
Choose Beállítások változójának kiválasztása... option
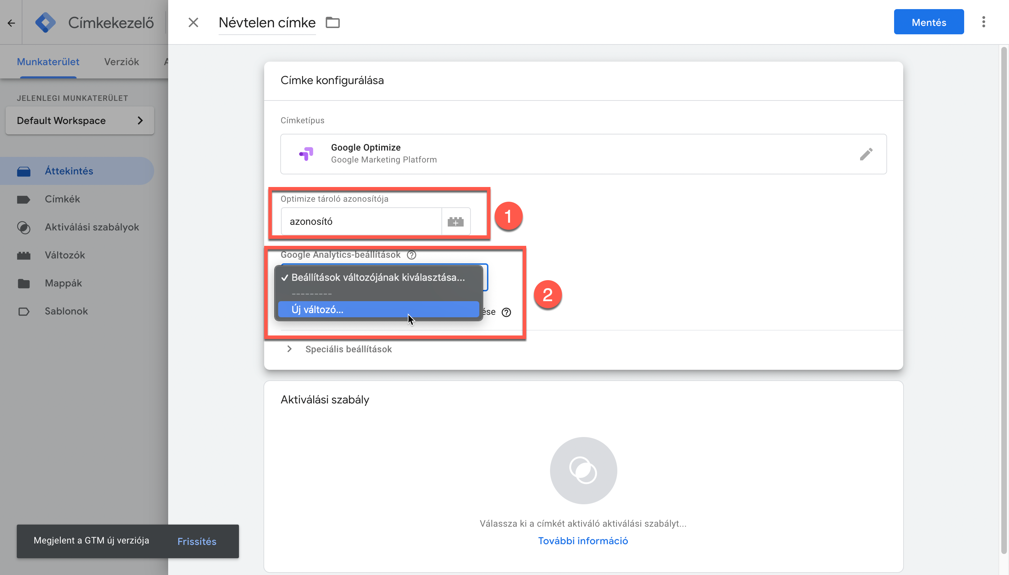(378, 277)
